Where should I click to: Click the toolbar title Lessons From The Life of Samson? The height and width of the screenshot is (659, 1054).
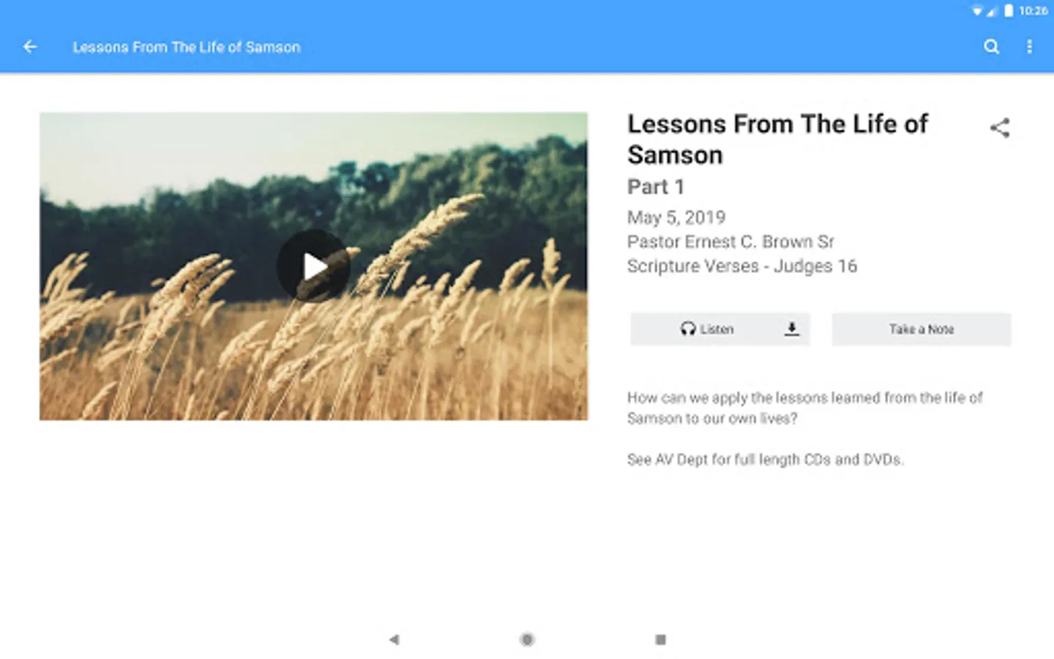187,47
